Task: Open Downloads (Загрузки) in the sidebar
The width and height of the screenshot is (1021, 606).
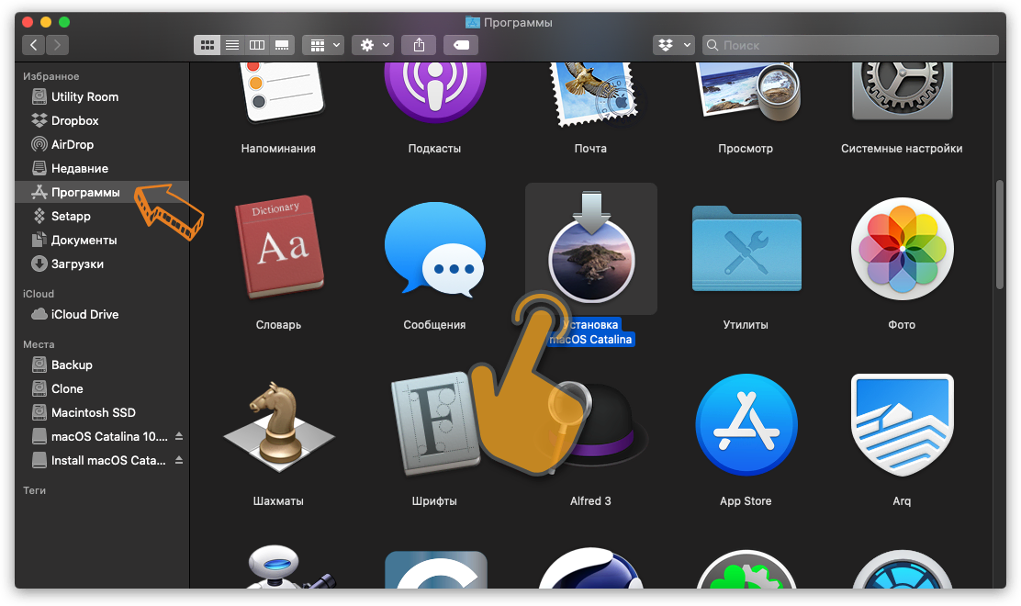Action: [x=102, y=264]
